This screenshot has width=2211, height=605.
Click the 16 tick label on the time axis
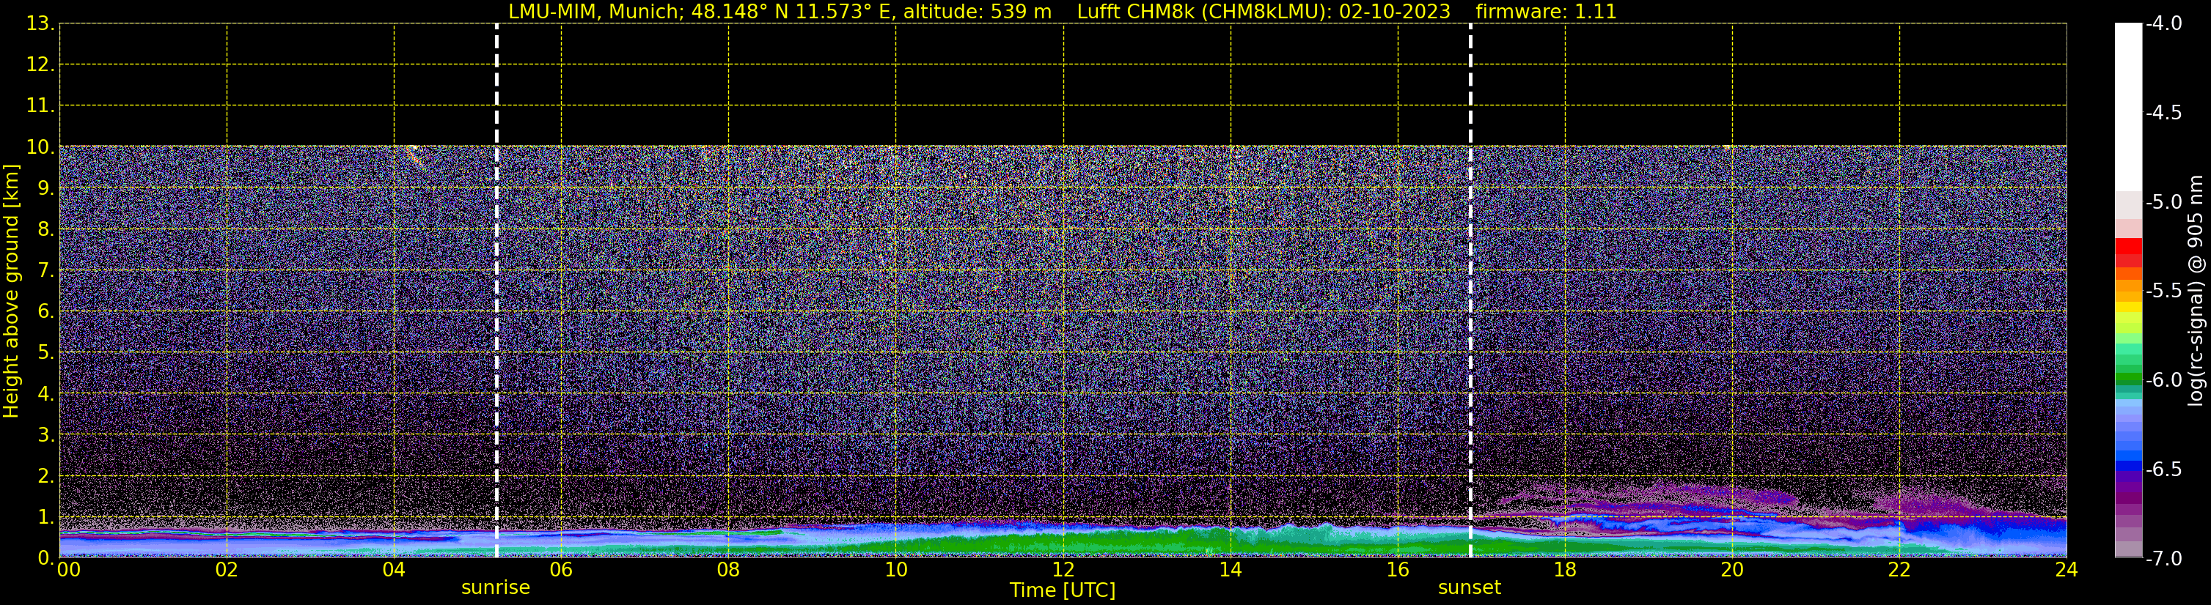[x=1398, y=570]
